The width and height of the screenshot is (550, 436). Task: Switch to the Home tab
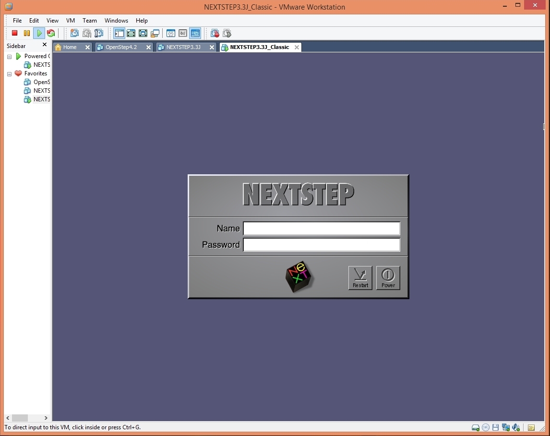pyautogui.click(x=70, y=47)
